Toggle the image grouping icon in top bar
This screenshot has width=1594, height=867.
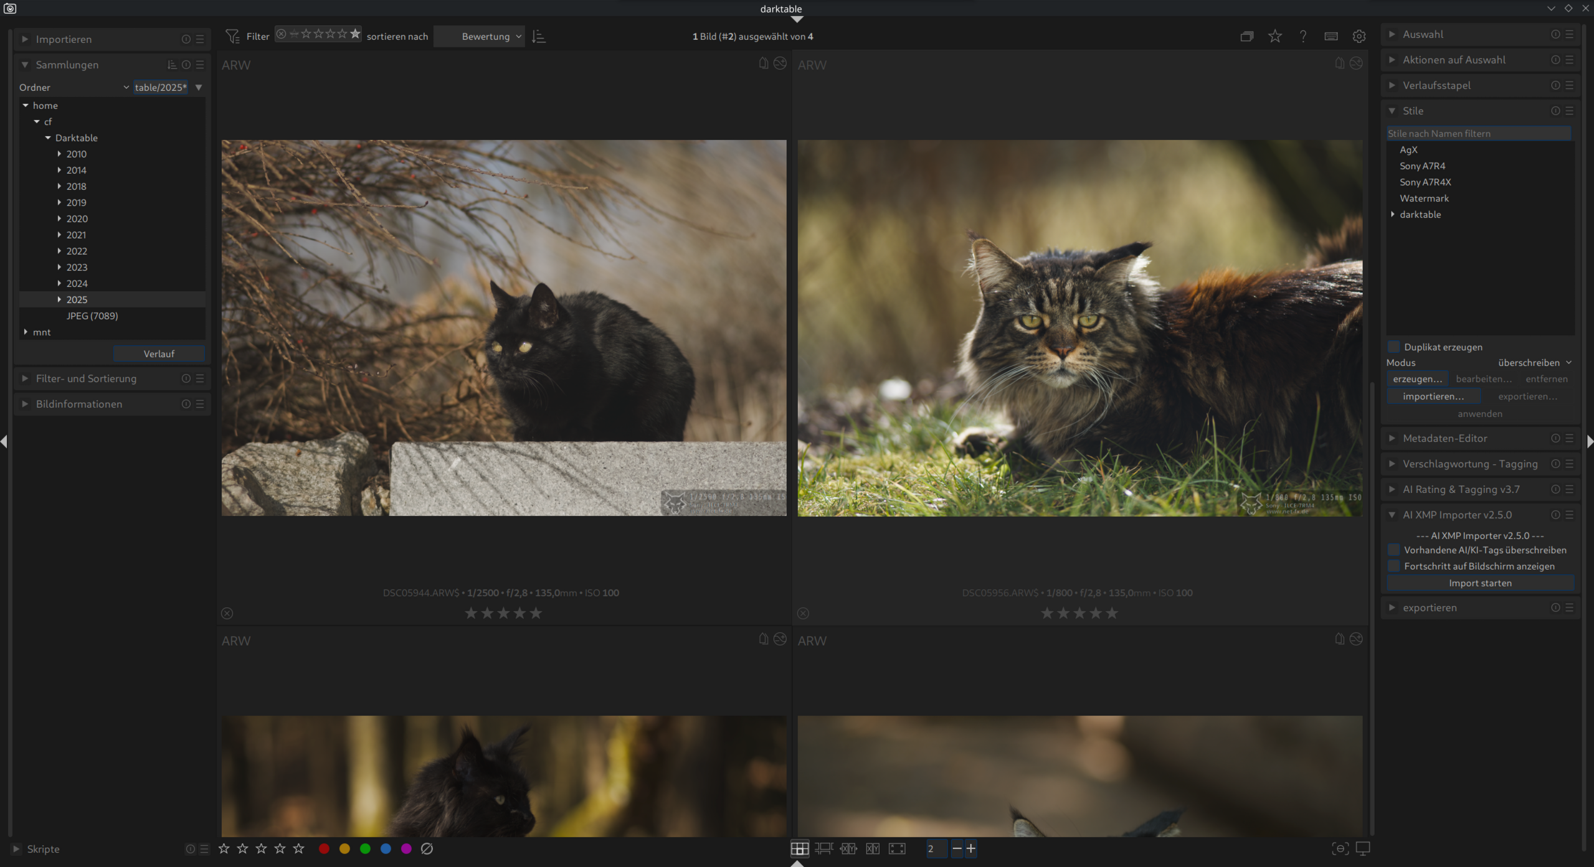pos(1246,37)
